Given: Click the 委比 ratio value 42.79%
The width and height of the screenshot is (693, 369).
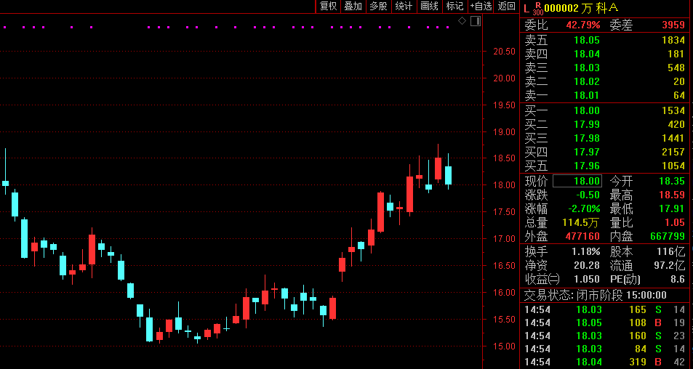Looking at the screenshot, I should 583,25.
